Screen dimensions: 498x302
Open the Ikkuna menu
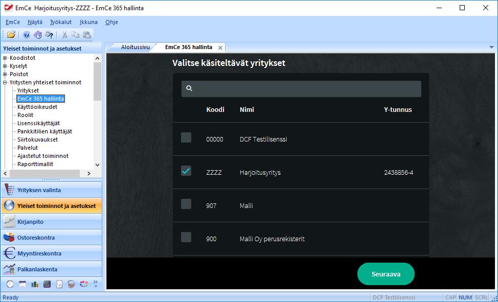click(88, 22)
